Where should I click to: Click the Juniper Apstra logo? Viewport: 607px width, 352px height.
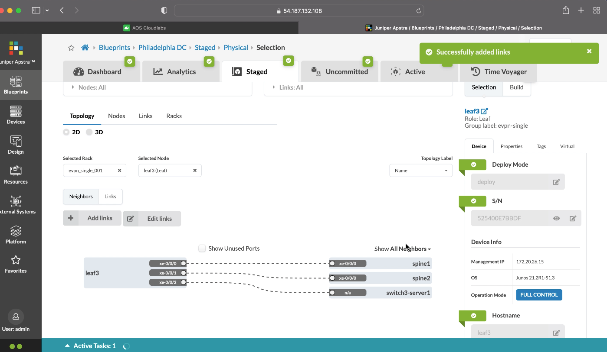(x=16, y=48)
